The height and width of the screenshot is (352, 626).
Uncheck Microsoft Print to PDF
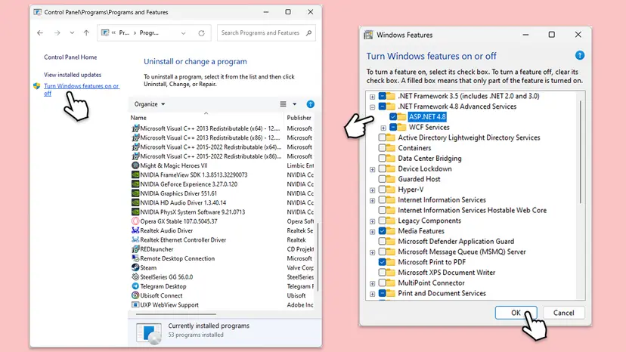click(x=382, y=262)
